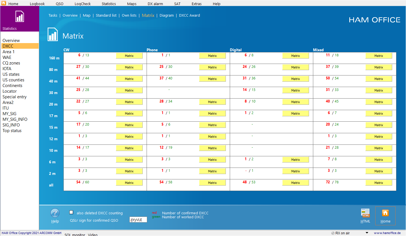Select MY_SIG in the sidebar
The image size is (406, 236).
[x=10, y=114]
